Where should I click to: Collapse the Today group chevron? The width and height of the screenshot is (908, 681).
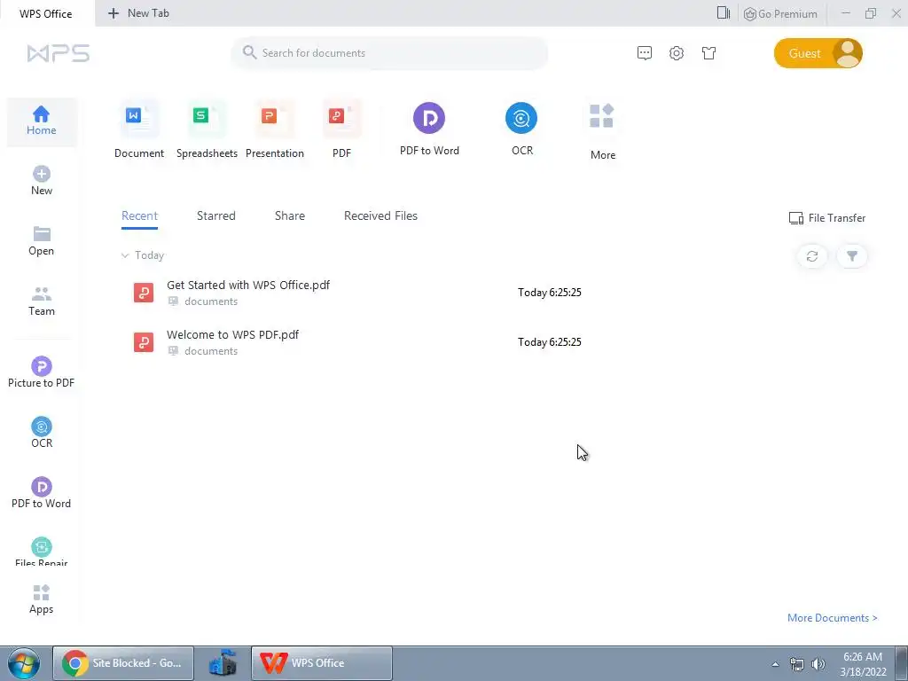124,255
